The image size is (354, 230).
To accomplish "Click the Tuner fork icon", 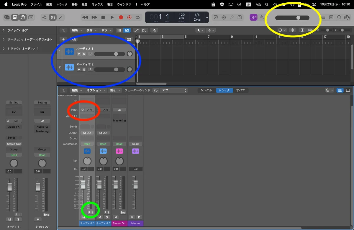I will pos(232,17).
